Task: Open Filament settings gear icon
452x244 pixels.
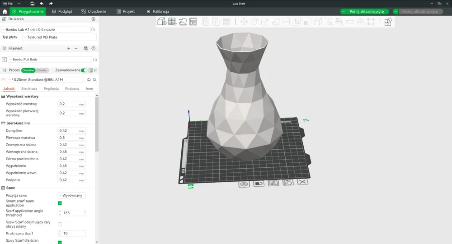Action: pyautogui.click(x=94, y=48)
